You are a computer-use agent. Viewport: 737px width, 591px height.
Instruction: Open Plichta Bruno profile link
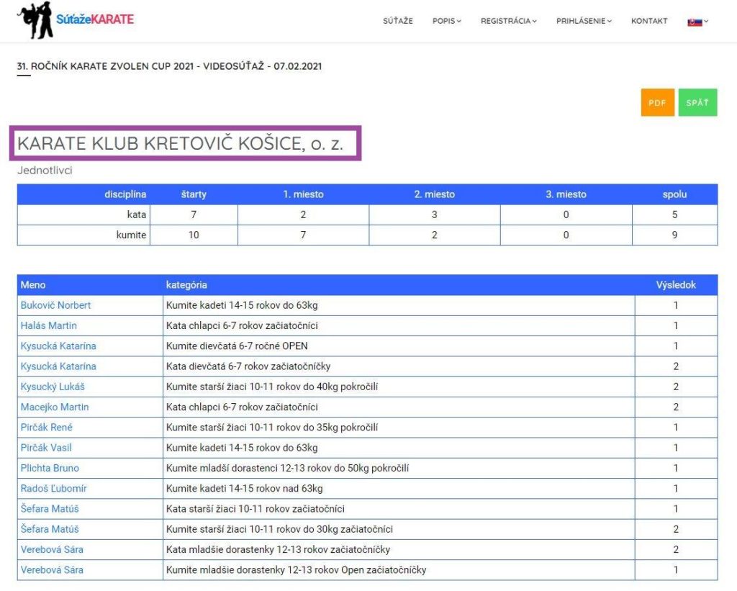[x=50, y=468]
